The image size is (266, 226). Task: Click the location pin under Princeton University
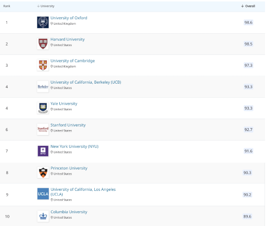coord(51,174)
